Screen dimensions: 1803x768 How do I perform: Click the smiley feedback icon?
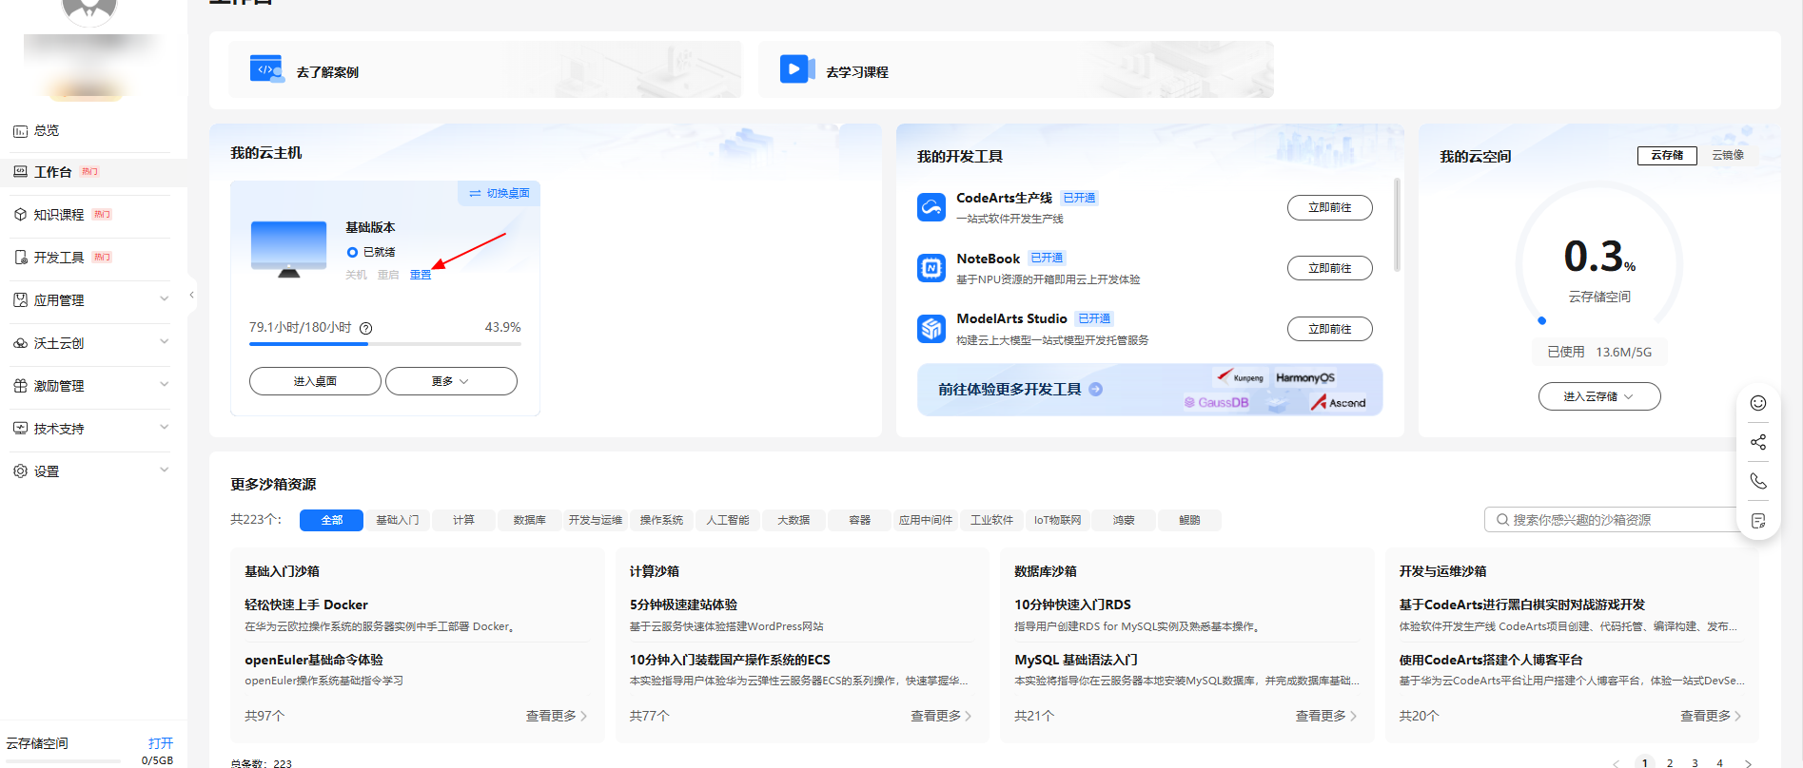pyautogui.click(x=1758, y=403)
